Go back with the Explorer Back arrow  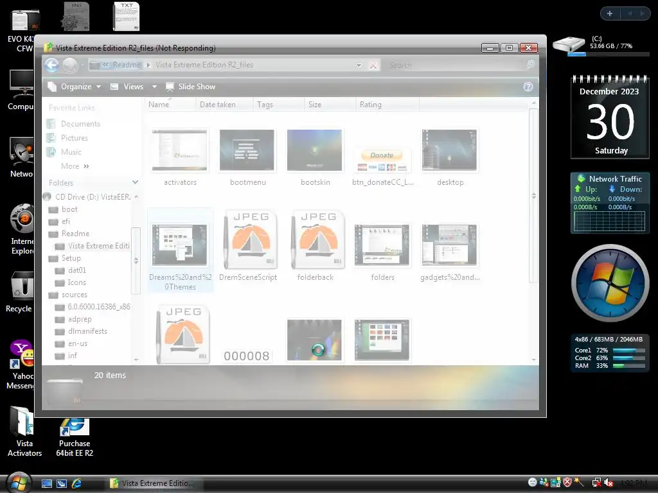[x=51, y=65]
